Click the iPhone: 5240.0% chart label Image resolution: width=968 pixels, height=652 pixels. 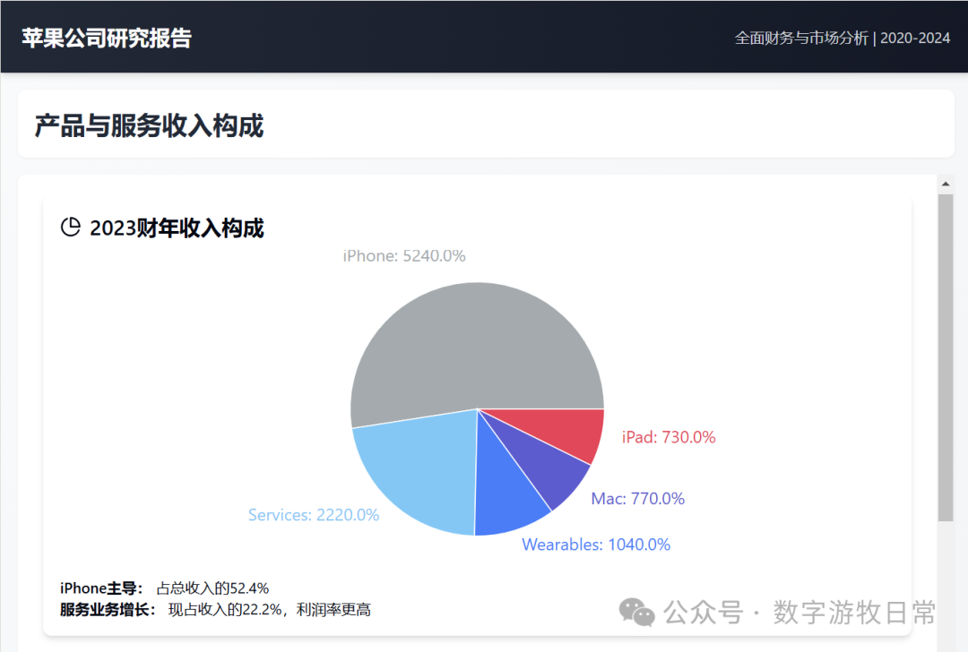click(x=404, y=256)
